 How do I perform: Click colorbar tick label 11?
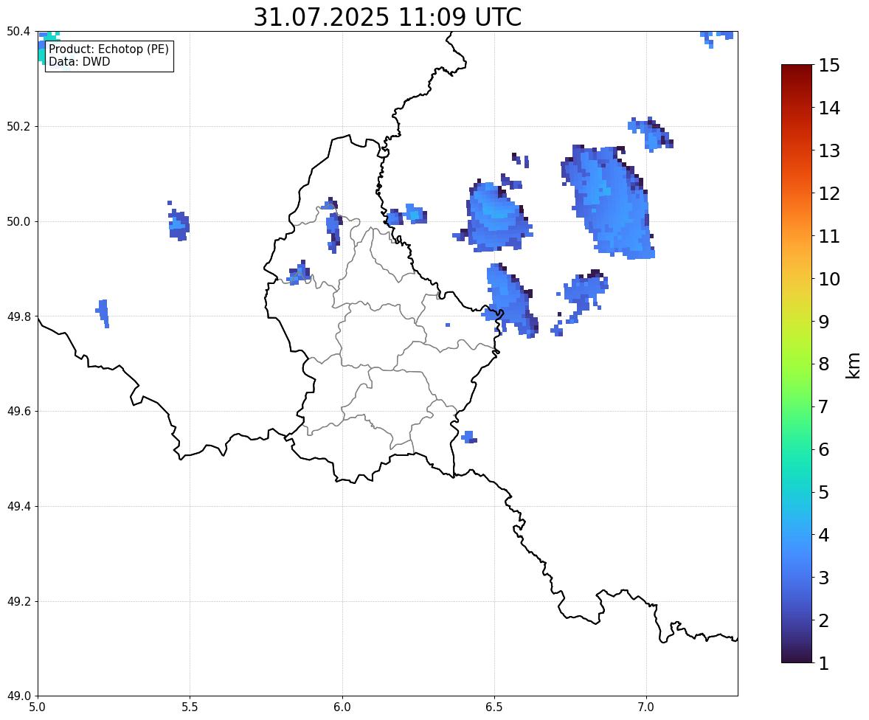pos(829,236)
